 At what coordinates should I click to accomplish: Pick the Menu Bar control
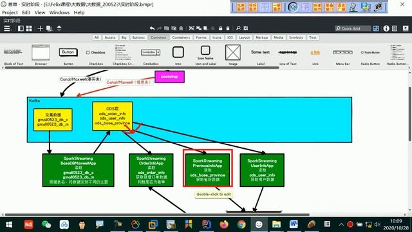pyautogui.click(x=342, y=55)
